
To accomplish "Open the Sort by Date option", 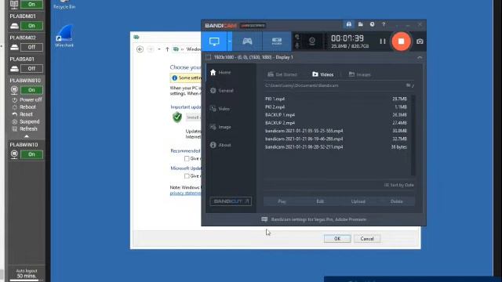I will [398, 185].
